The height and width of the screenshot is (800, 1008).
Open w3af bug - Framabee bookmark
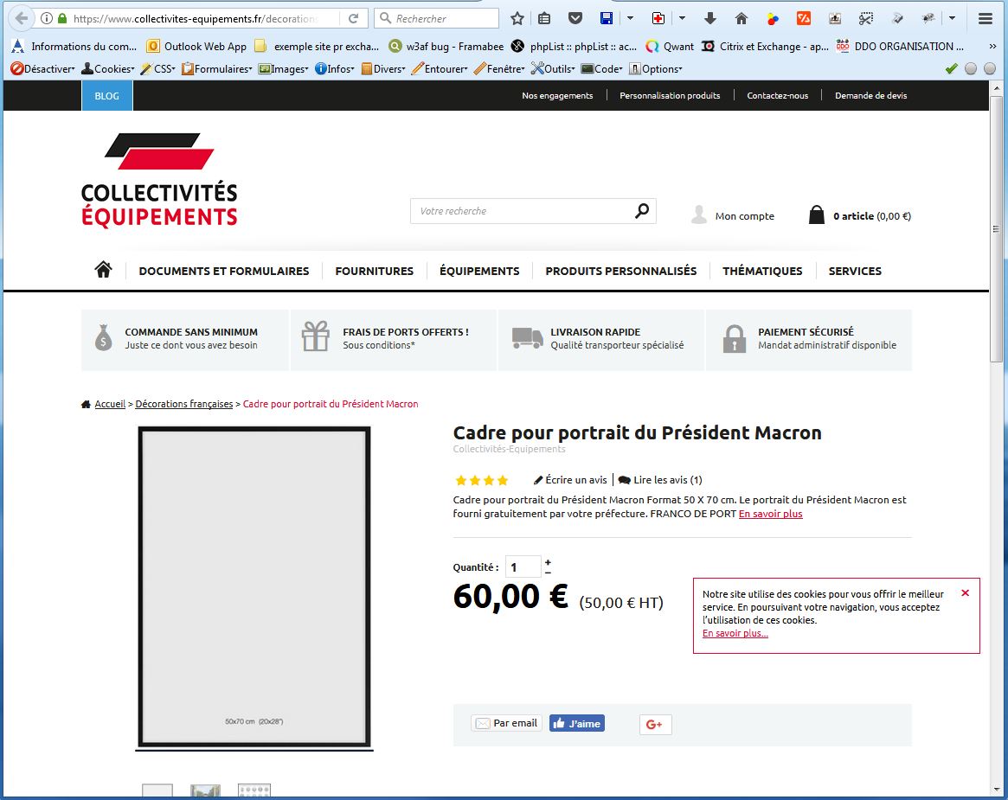(x=446, y=46)
